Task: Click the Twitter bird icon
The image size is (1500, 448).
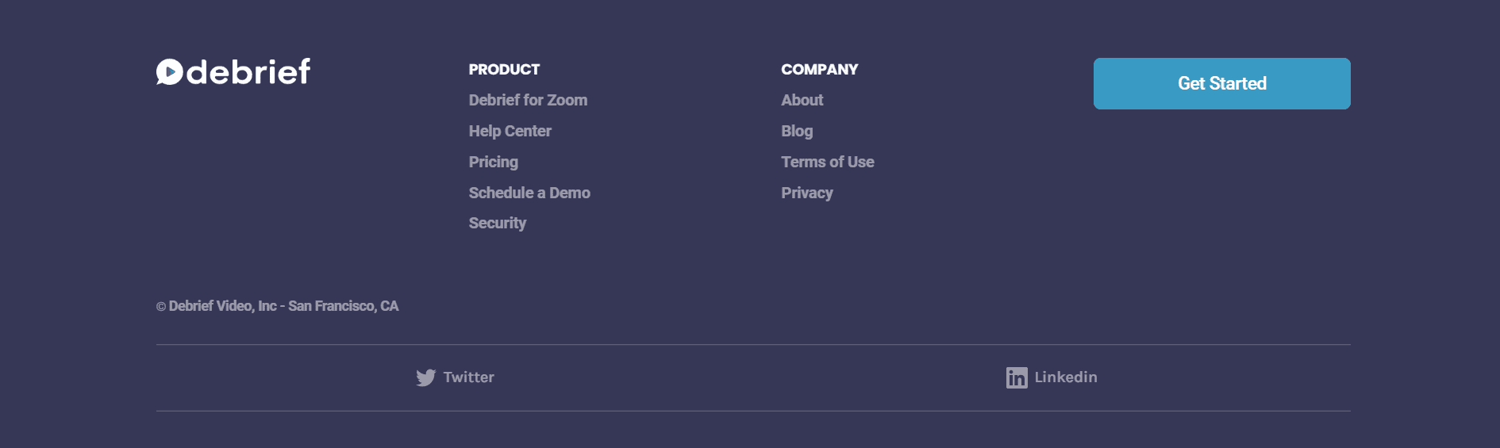Action: coord(426,377)
